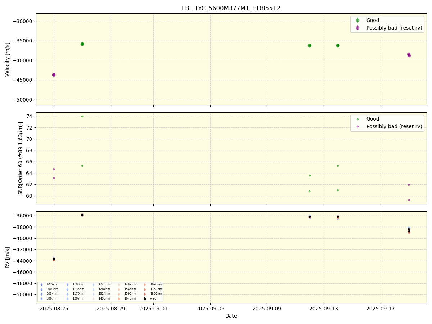Screen dimensions: 432x324
Task: Click the 2025-09-01 date tick label
Action: point(153,309)
